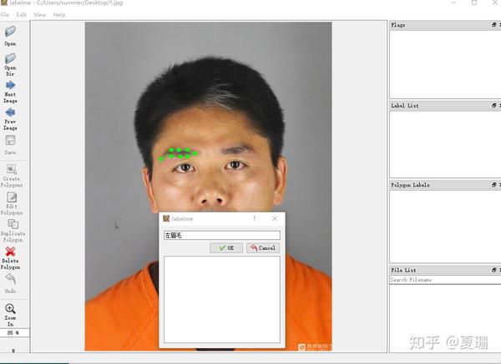Expand the toolbar overflow chevron
The width and height of the screenshot is (501, 364).
tap(13, 351)
